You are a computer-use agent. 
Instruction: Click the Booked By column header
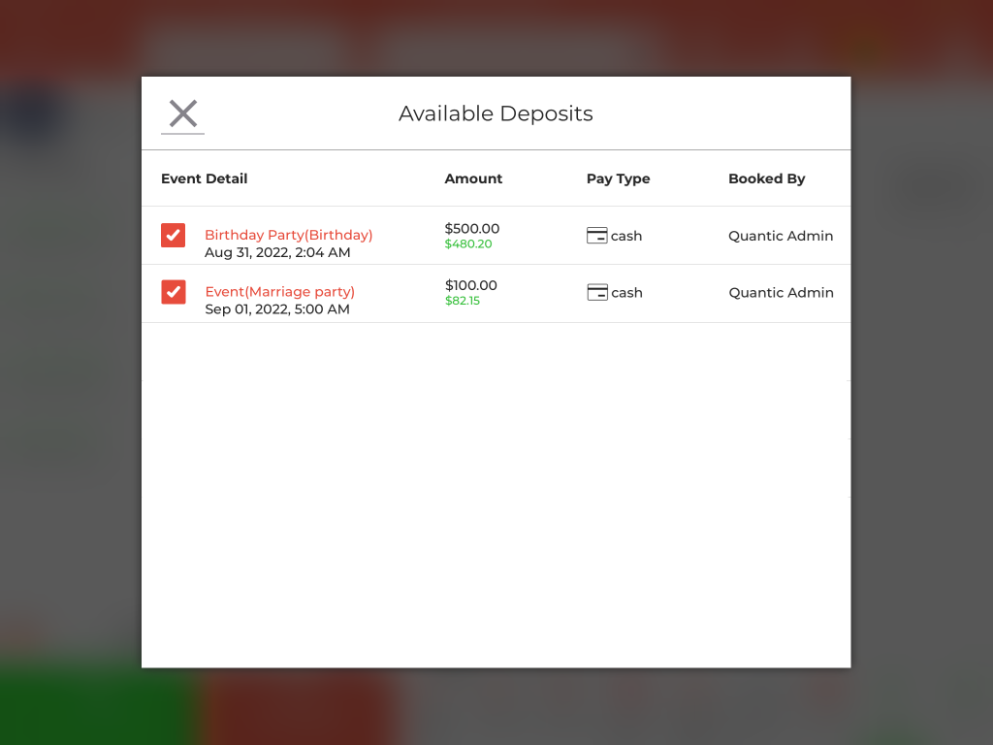pos(766,178)
